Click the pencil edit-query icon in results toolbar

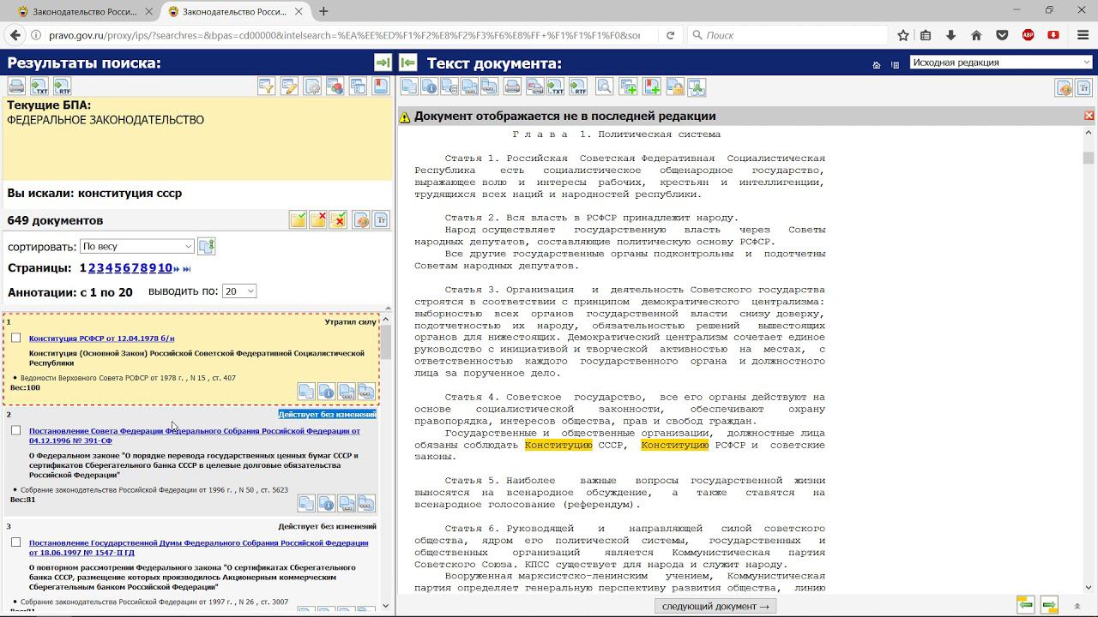click(x=290, y=87)
